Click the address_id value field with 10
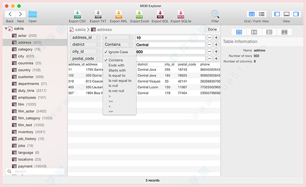This screenshot has height=187, width=306. pyautogui.click(x=170, y=38)
